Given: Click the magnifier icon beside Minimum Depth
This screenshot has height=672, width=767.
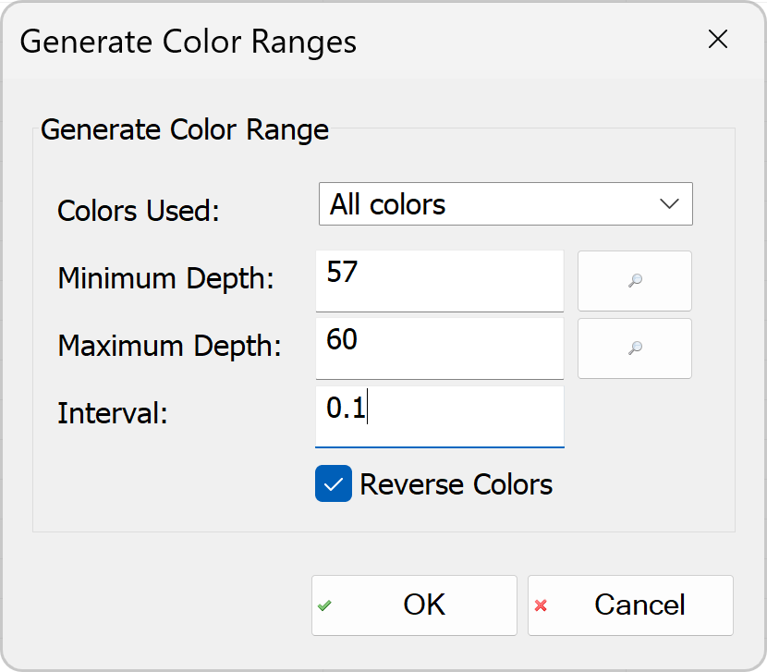Looking at the screenshot, I should tap(635, 281).
